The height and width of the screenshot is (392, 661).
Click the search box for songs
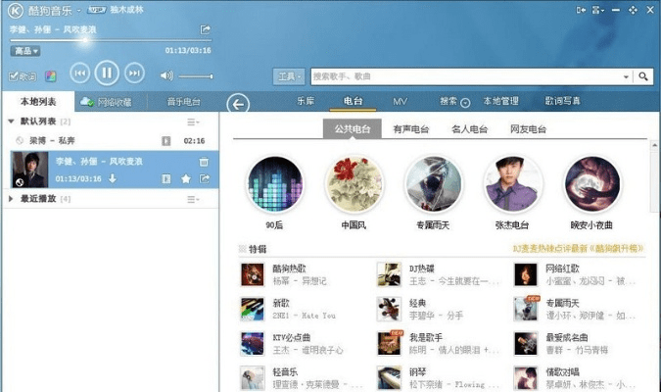coord(465,75)
